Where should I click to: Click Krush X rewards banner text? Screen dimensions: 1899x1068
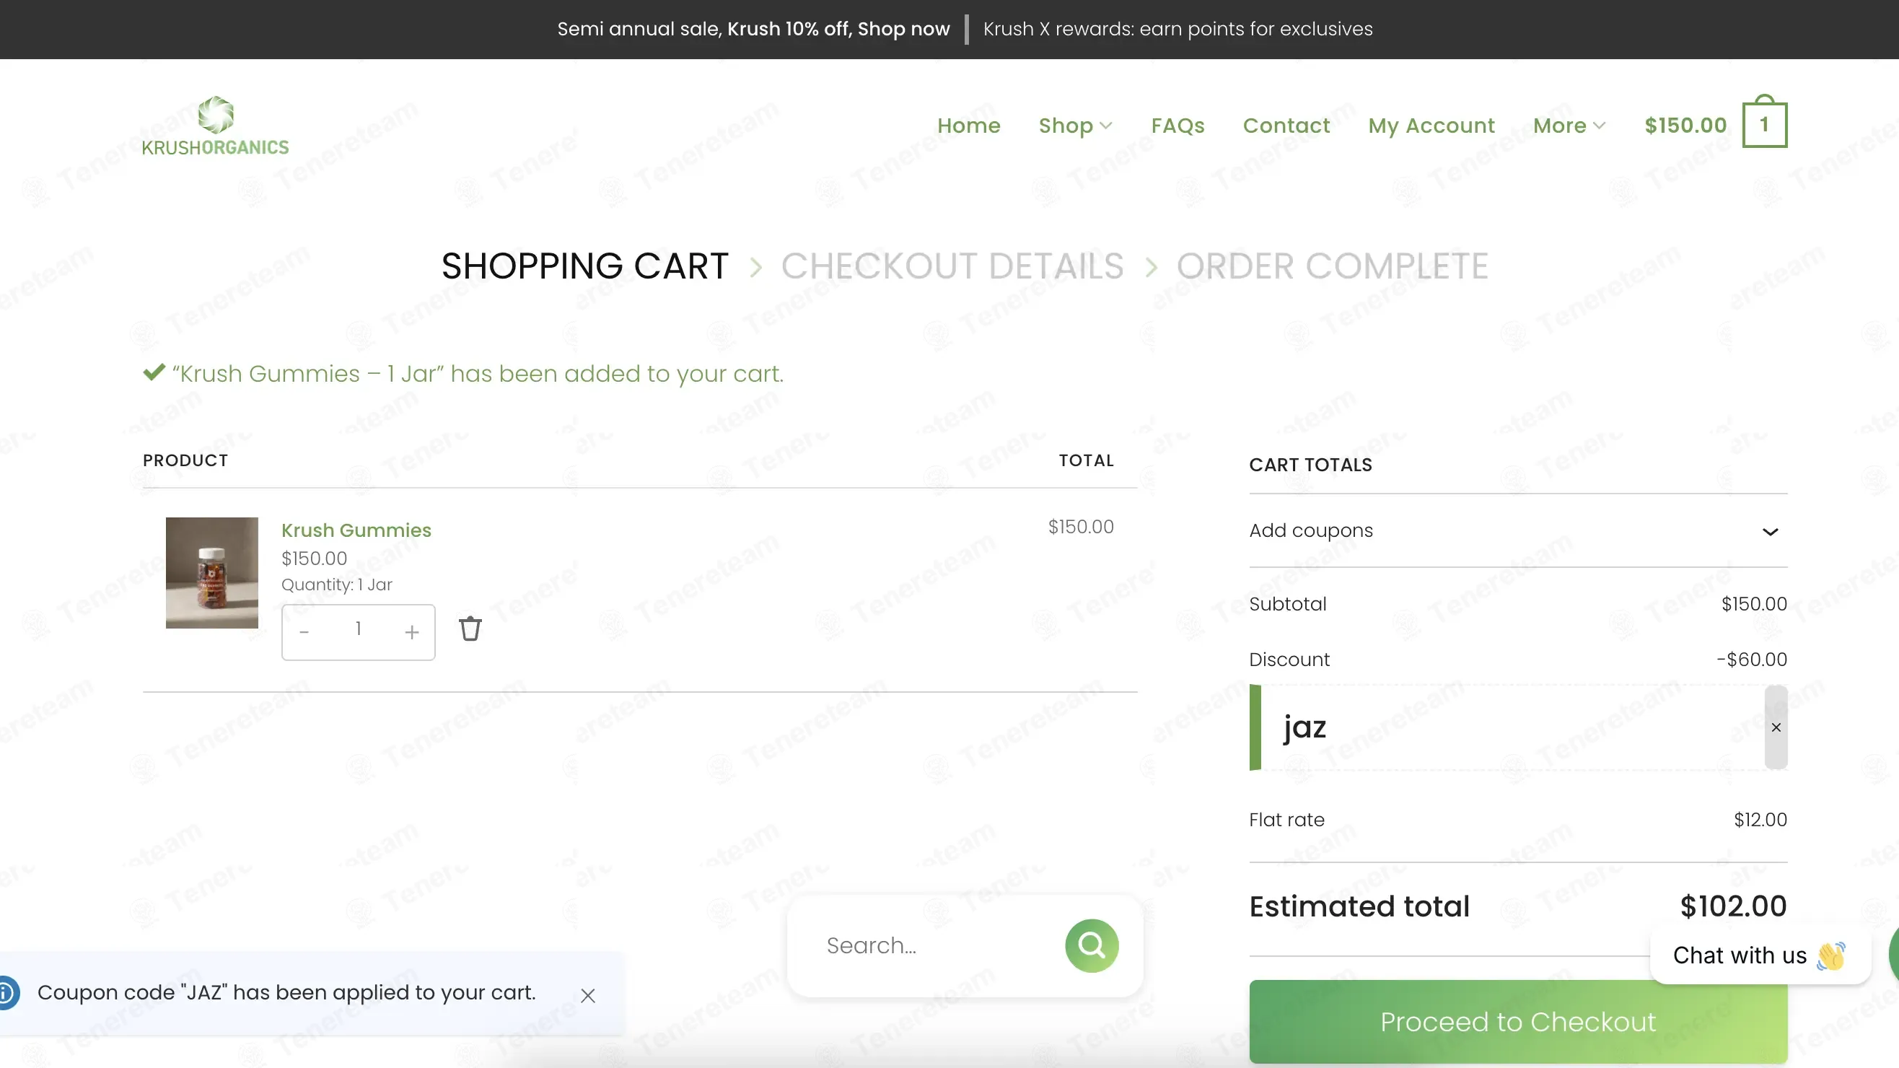click(1177, 29)
